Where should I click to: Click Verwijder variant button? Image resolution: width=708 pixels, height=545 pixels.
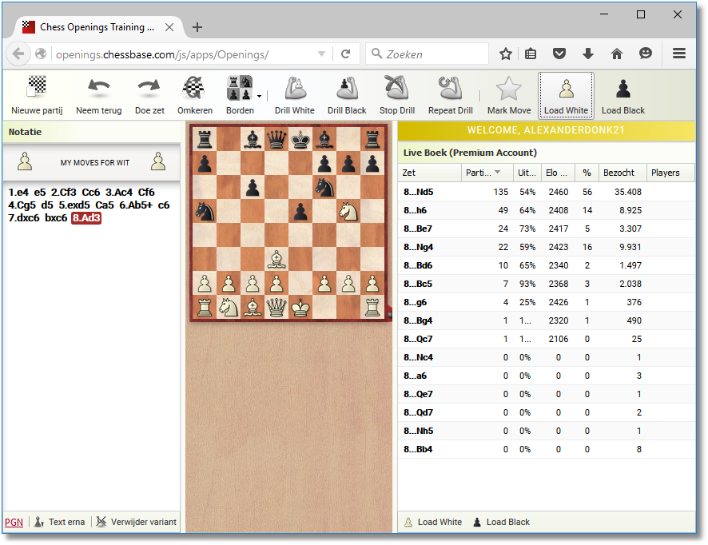pyautogui.click(x=136, y=522)
